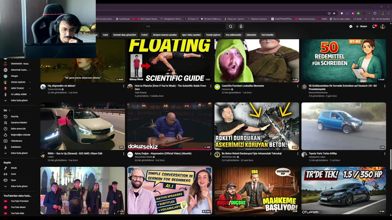This screenshot has width=392, height=220.
Task: Select Komedi skeç gösterileri chip
Action: click(125, 35)
